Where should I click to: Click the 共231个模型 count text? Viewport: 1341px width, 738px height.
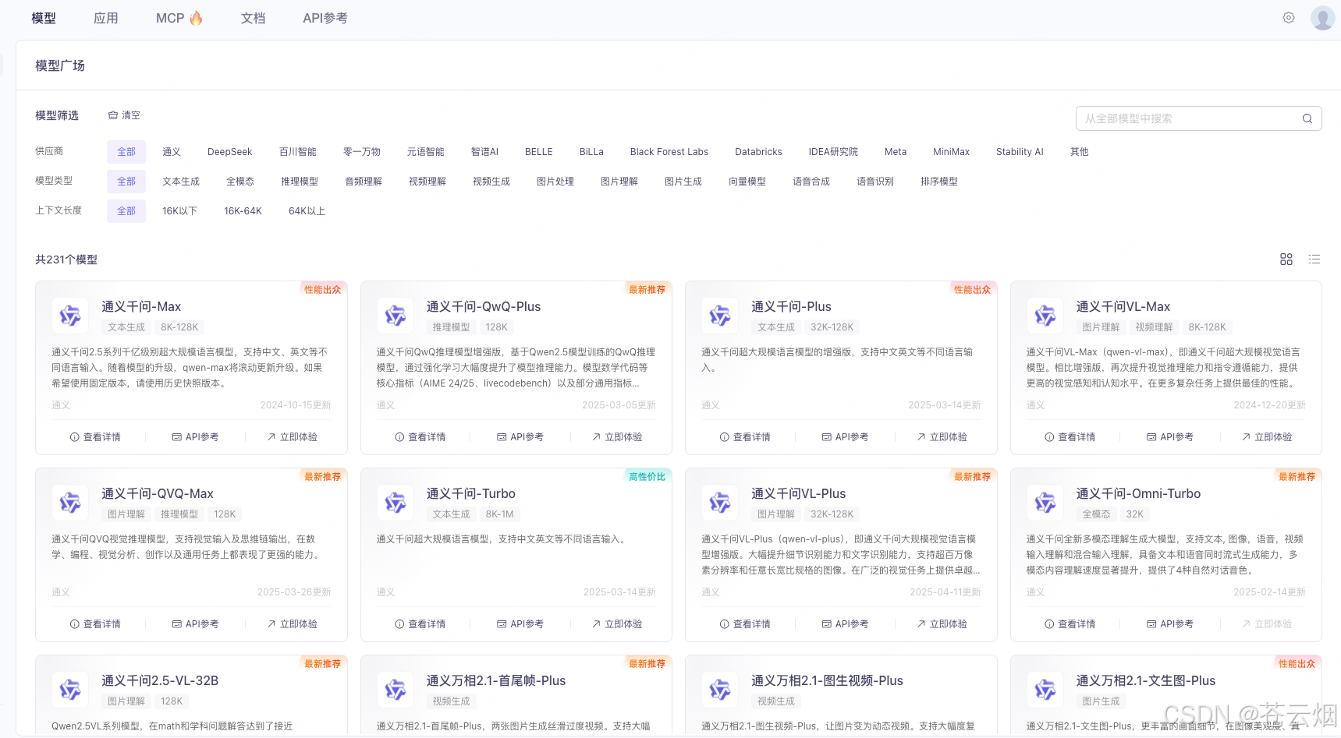(x=66, y=260)
